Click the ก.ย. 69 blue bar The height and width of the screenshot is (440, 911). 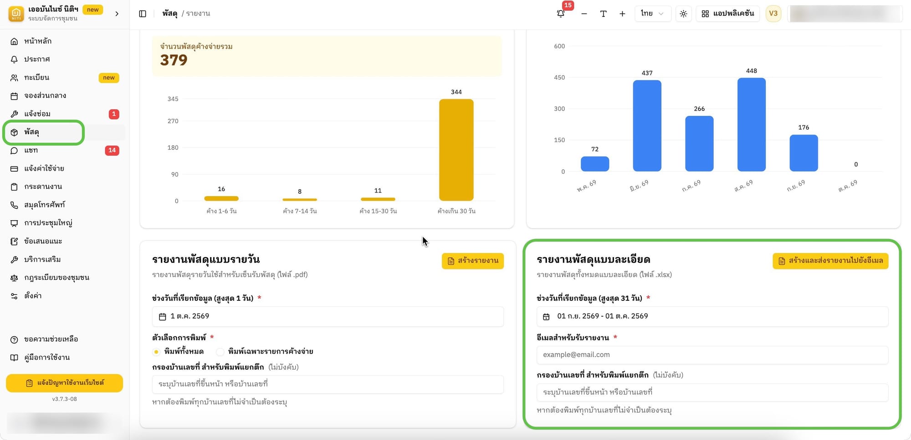804,153
